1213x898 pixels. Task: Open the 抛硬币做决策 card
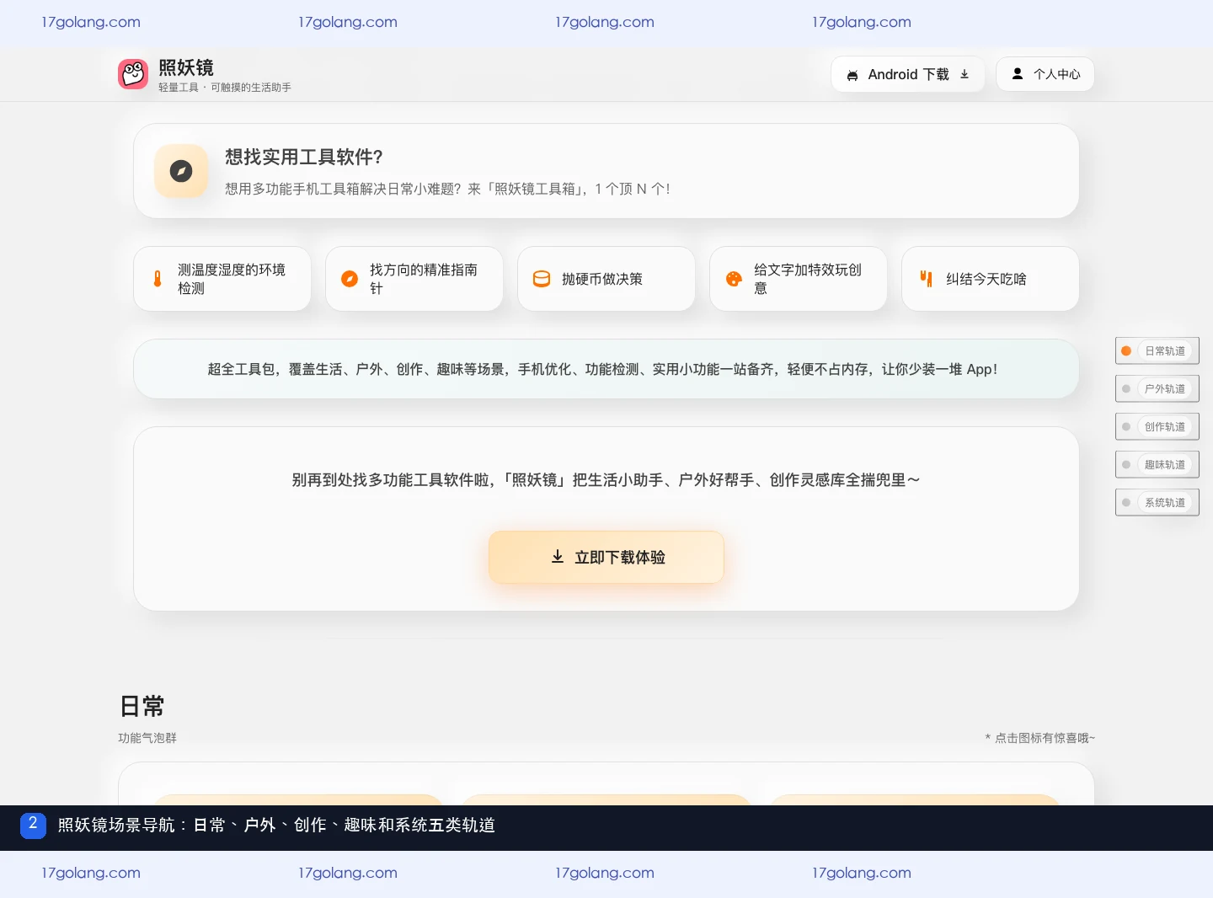[x=606, y=279]
